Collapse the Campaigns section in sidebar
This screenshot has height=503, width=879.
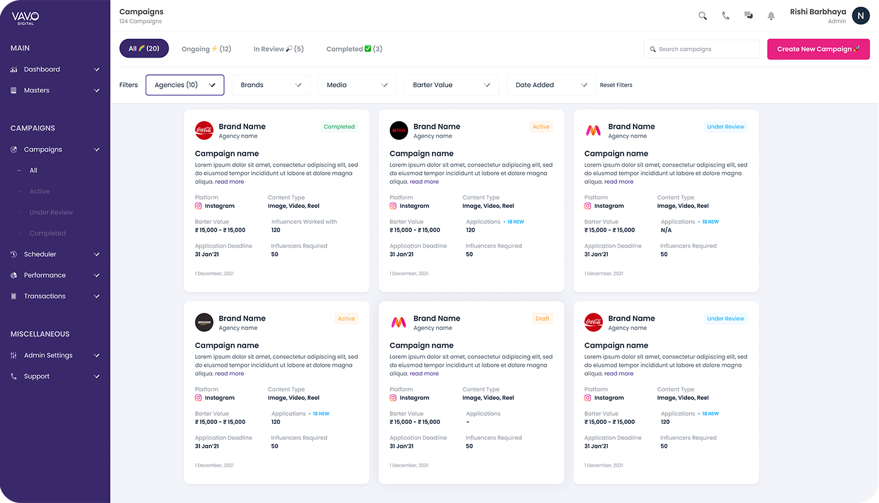pyautogui.click(x=96, y=149)
